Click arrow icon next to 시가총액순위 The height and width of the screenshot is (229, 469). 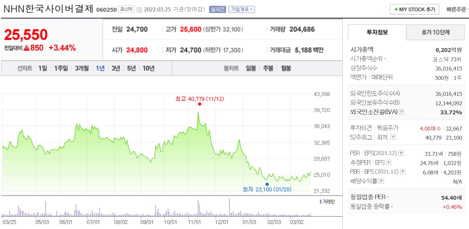[x=385, y=59]
